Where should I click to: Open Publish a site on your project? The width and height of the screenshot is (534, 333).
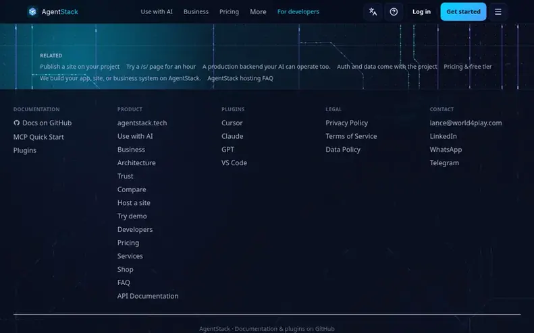pyautogui.click(x=80, y=67)
